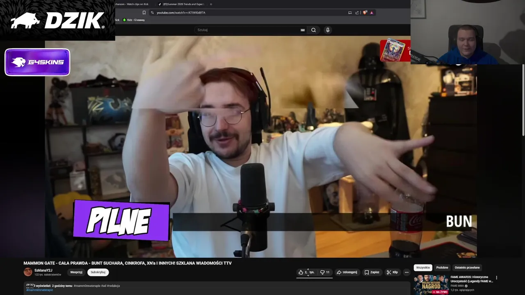
Task: Click the video player to pause playback
Action: pos(261,147)
